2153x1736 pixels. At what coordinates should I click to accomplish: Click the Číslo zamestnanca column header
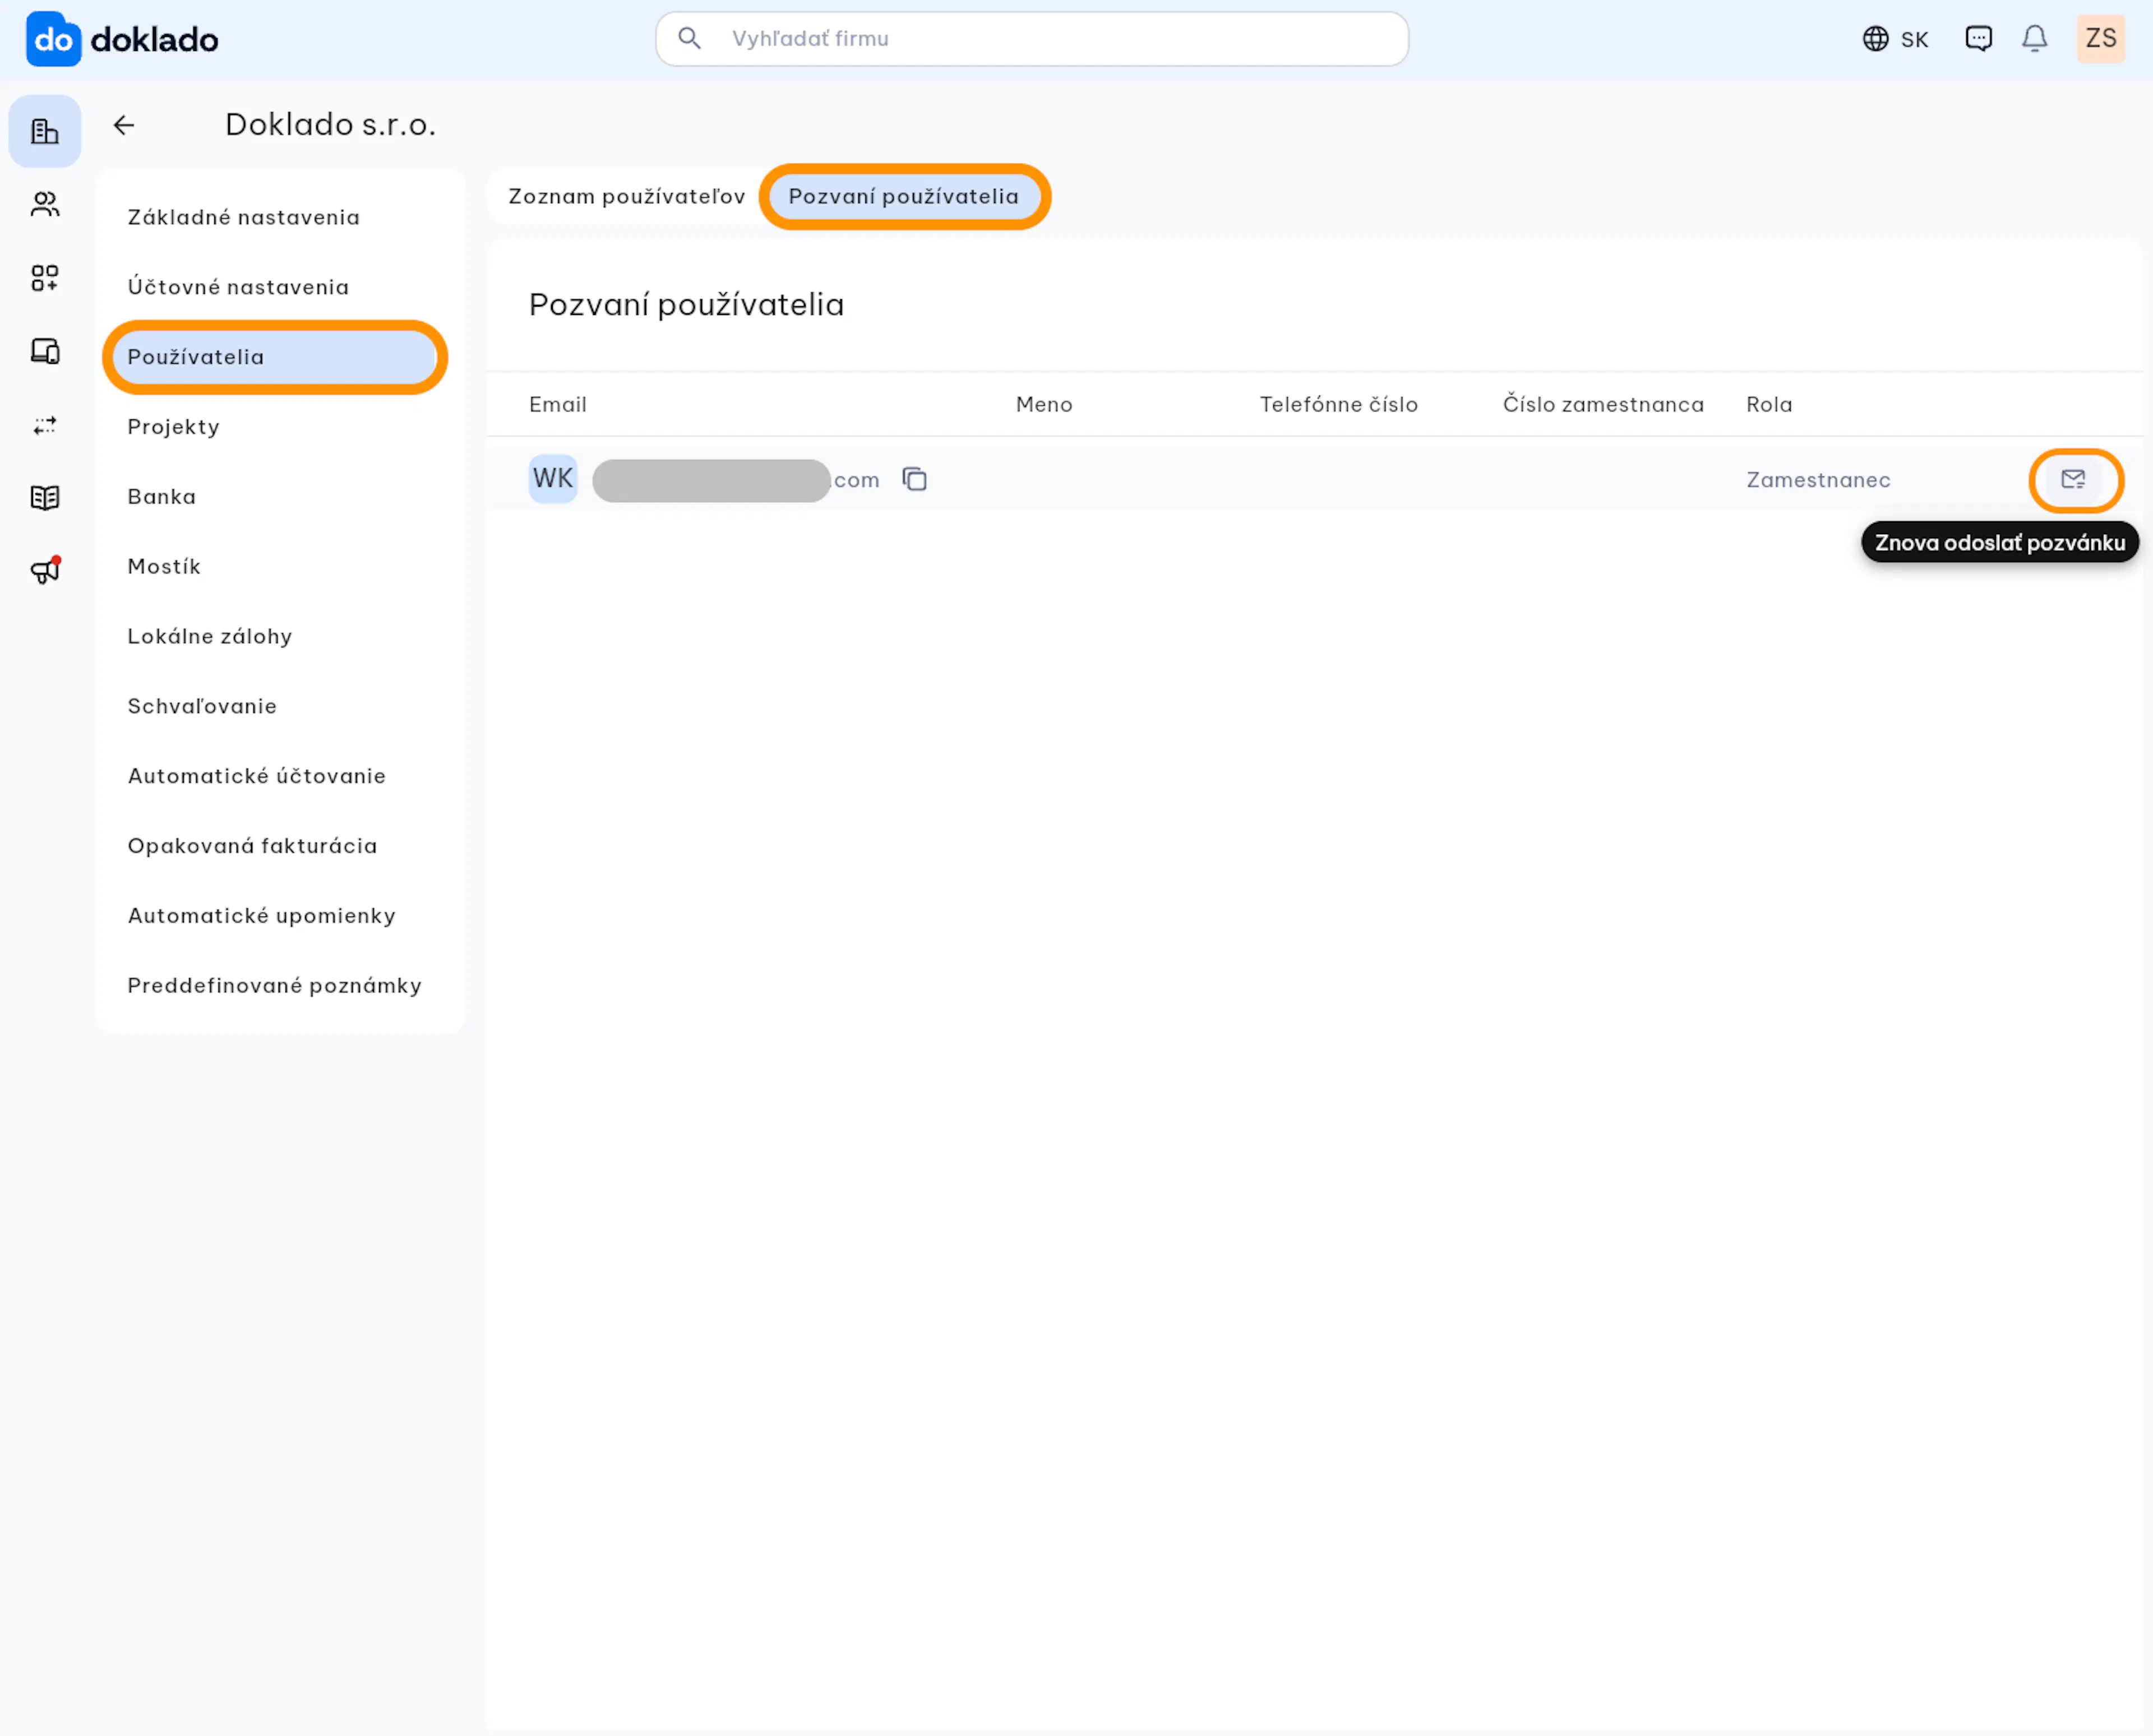tap(1603, 404)
